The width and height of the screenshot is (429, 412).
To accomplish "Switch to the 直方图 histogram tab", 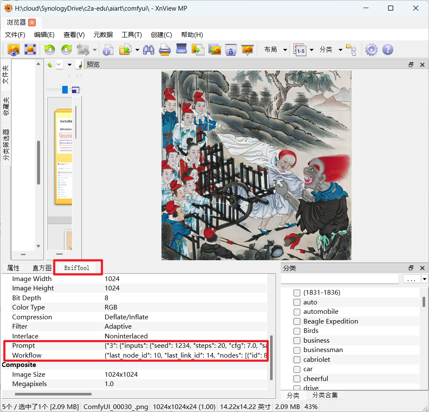I will click(42, 268).
